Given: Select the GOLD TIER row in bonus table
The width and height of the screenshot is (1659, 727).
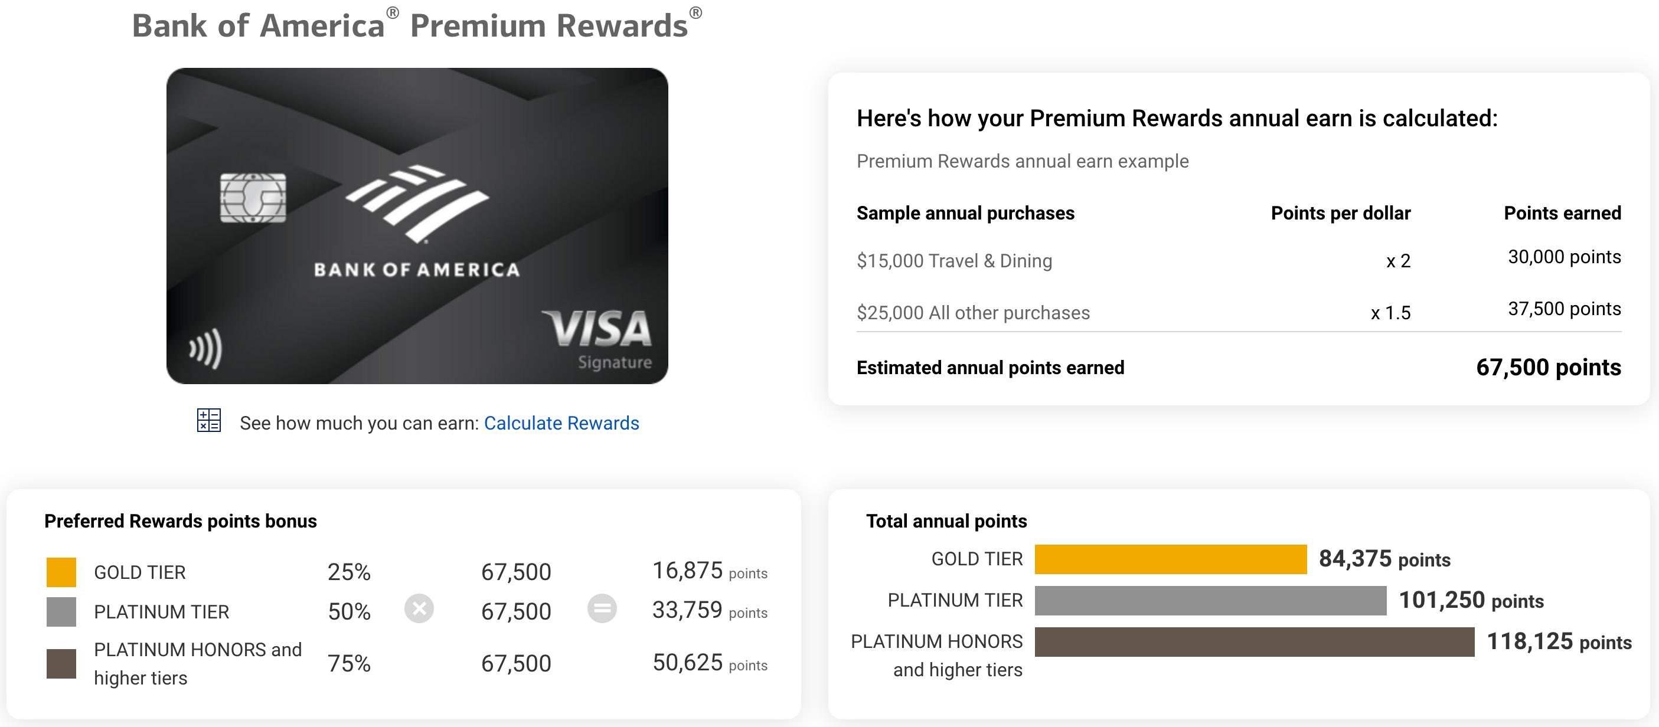Looking at the screenshot, I should (x=141, y=572).
